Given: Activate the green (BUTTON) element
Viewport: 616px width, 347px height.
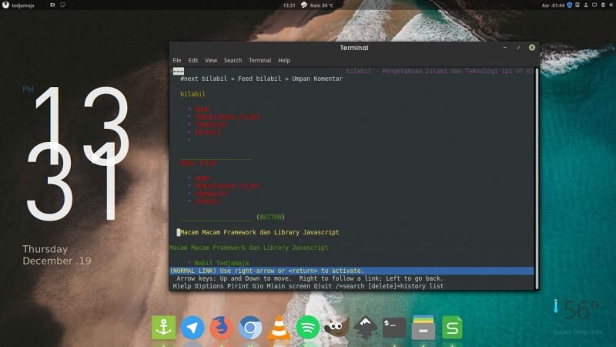Looking at the screenshot, I should pyautogui.click(x=271, y=217).
